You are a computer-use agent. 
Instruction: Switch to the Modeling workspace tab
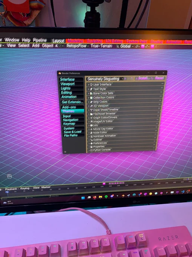pyautogui.click(x=75, y=41)
